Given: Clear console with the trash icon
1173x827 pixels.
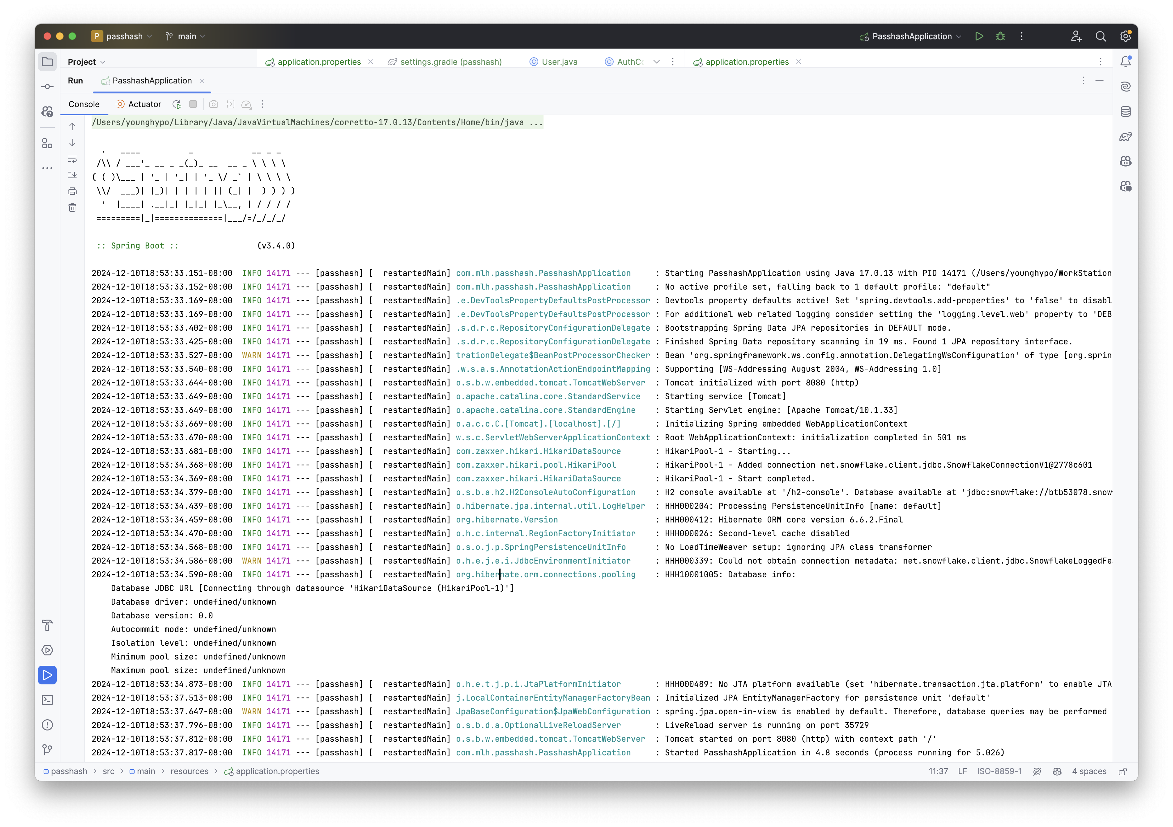Looking at the screenshot, I should click(x=72, y=207).
